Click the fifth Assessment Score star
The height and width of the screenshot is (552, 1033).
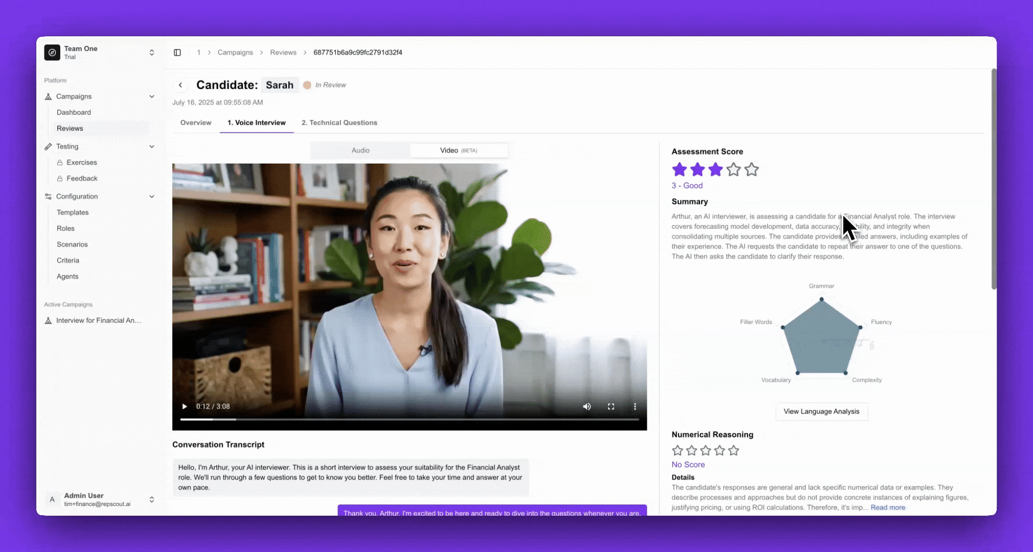tap(751, 170)
